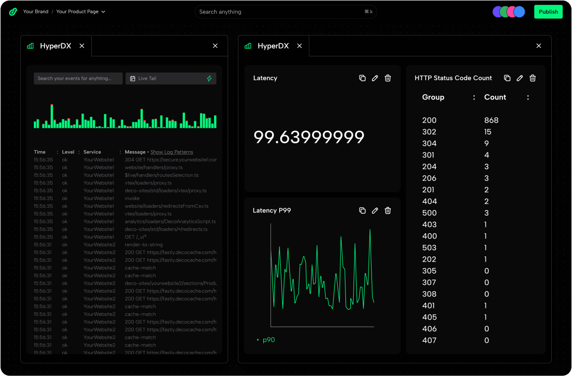572x376 pixels.
Task: Sort by the Count column header
Action: 495,97
